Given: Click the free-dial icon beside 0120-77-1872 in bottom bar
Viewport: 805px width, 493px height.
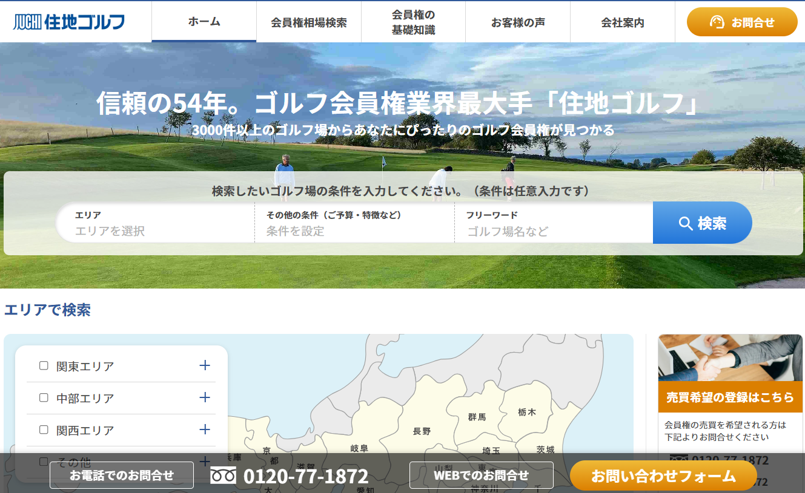Looking at the screenshot, I should click(223, 475).
